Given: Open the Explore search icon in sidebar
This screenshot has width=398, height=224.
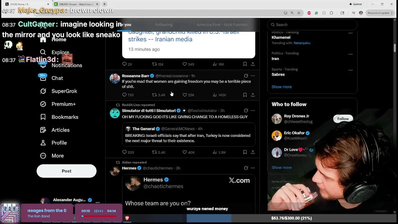Looking at the screenshot, I should (43, 52).
